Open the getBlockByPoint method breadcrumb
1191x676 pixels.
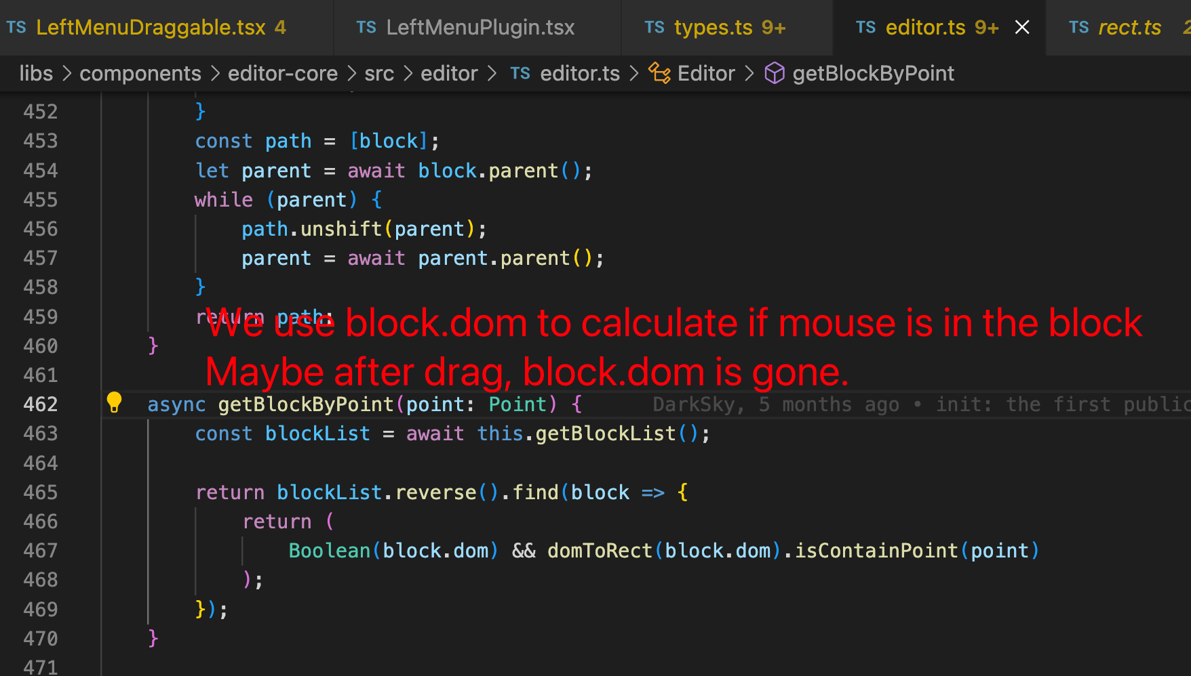874,73
